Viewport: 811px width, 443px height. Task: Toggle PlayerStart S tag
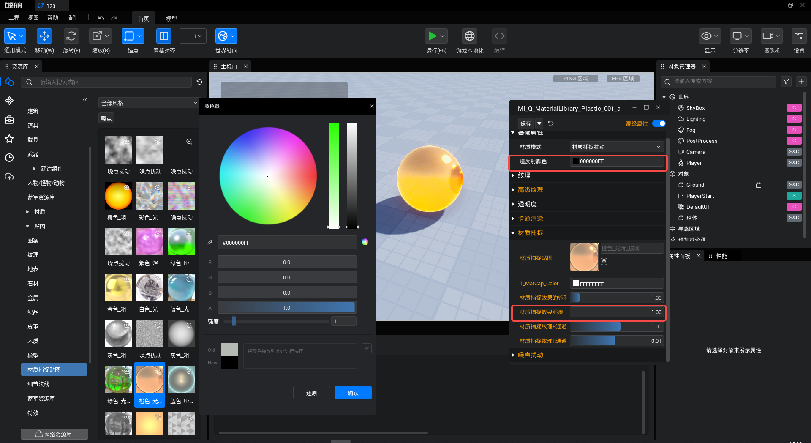point(794,196)
